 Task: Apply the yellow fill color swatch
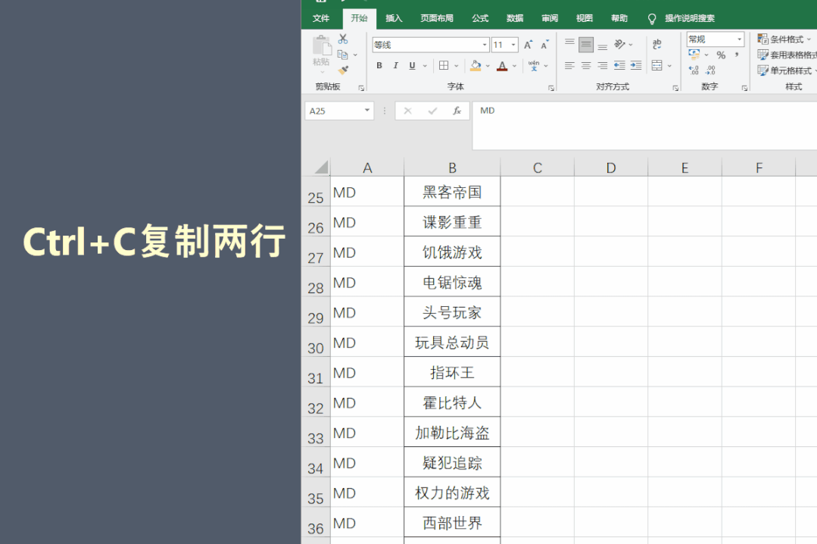pyautogui.click(x=476, y=66)
